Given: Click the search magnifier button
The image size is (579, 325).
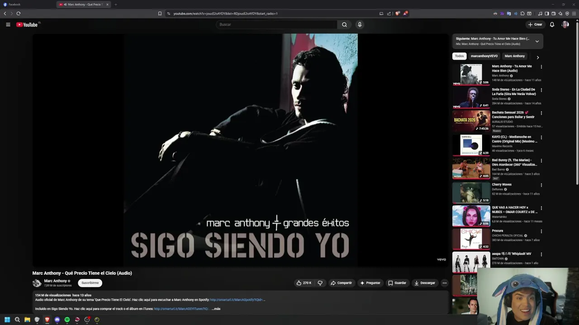Looking at the screenshot, I should click(x=344, y=24).
